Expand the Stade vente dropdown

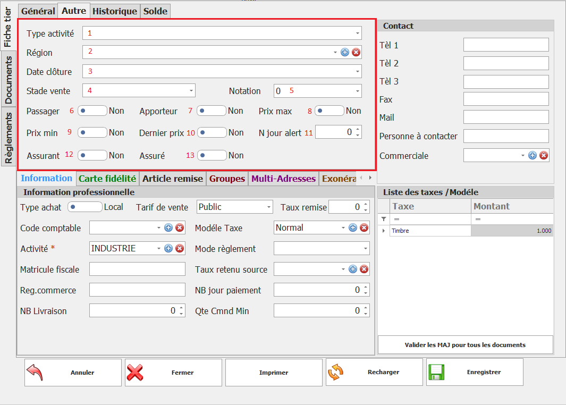(191, 91)
